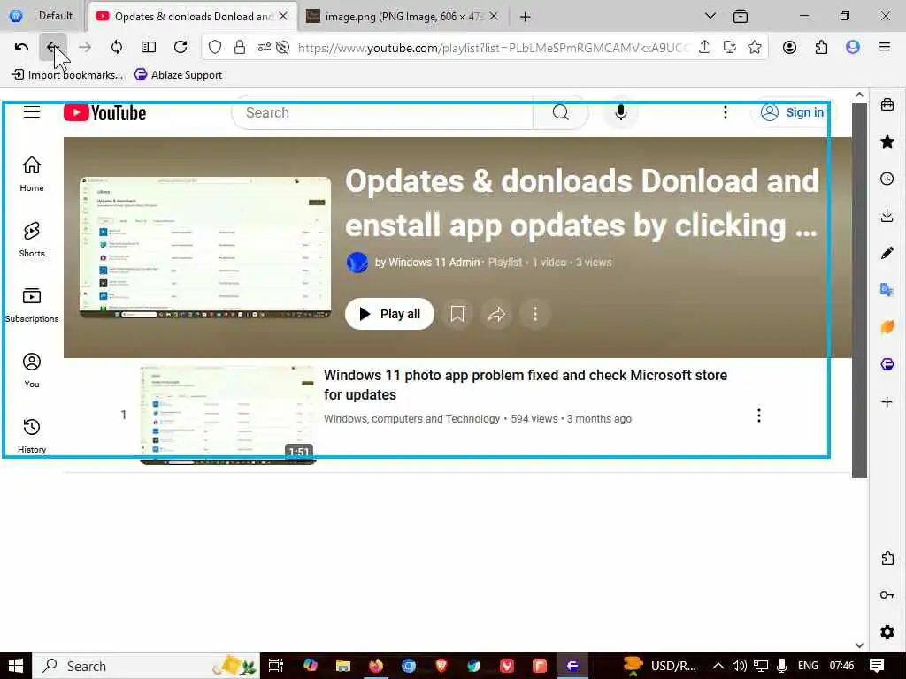Click the Windows Start button
The height and width of the screenshot is (679, 906).
click(x=16, y=666)
